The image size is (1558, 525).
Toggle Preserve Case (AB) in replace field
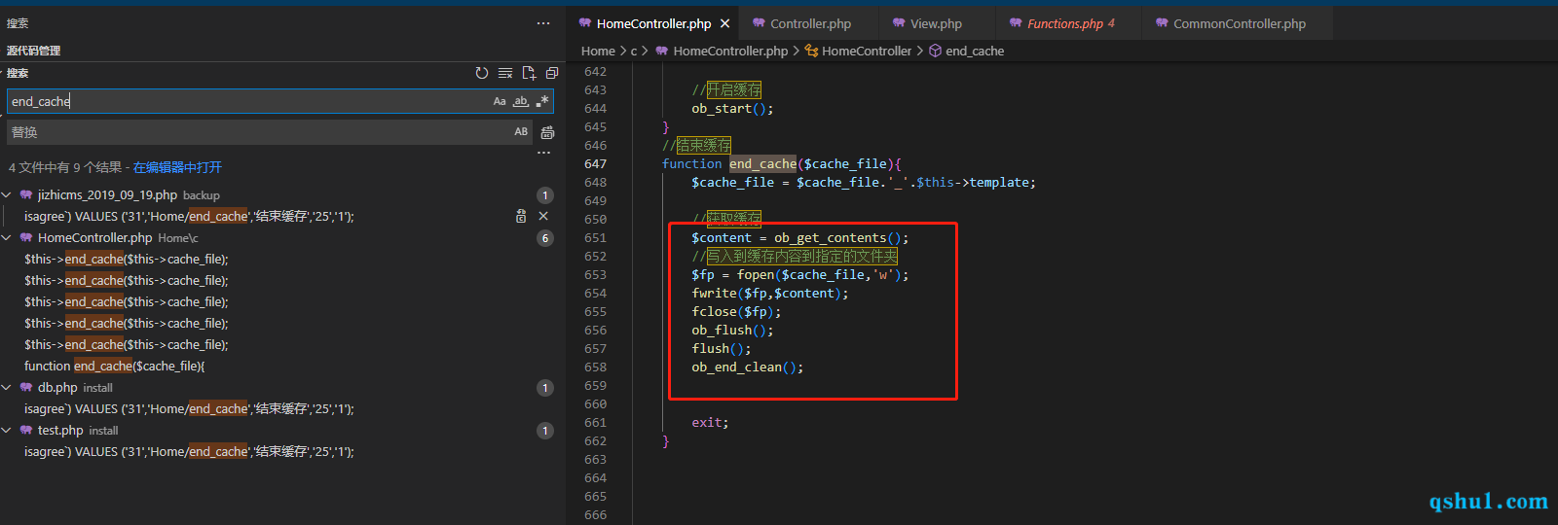pos(521,131)
